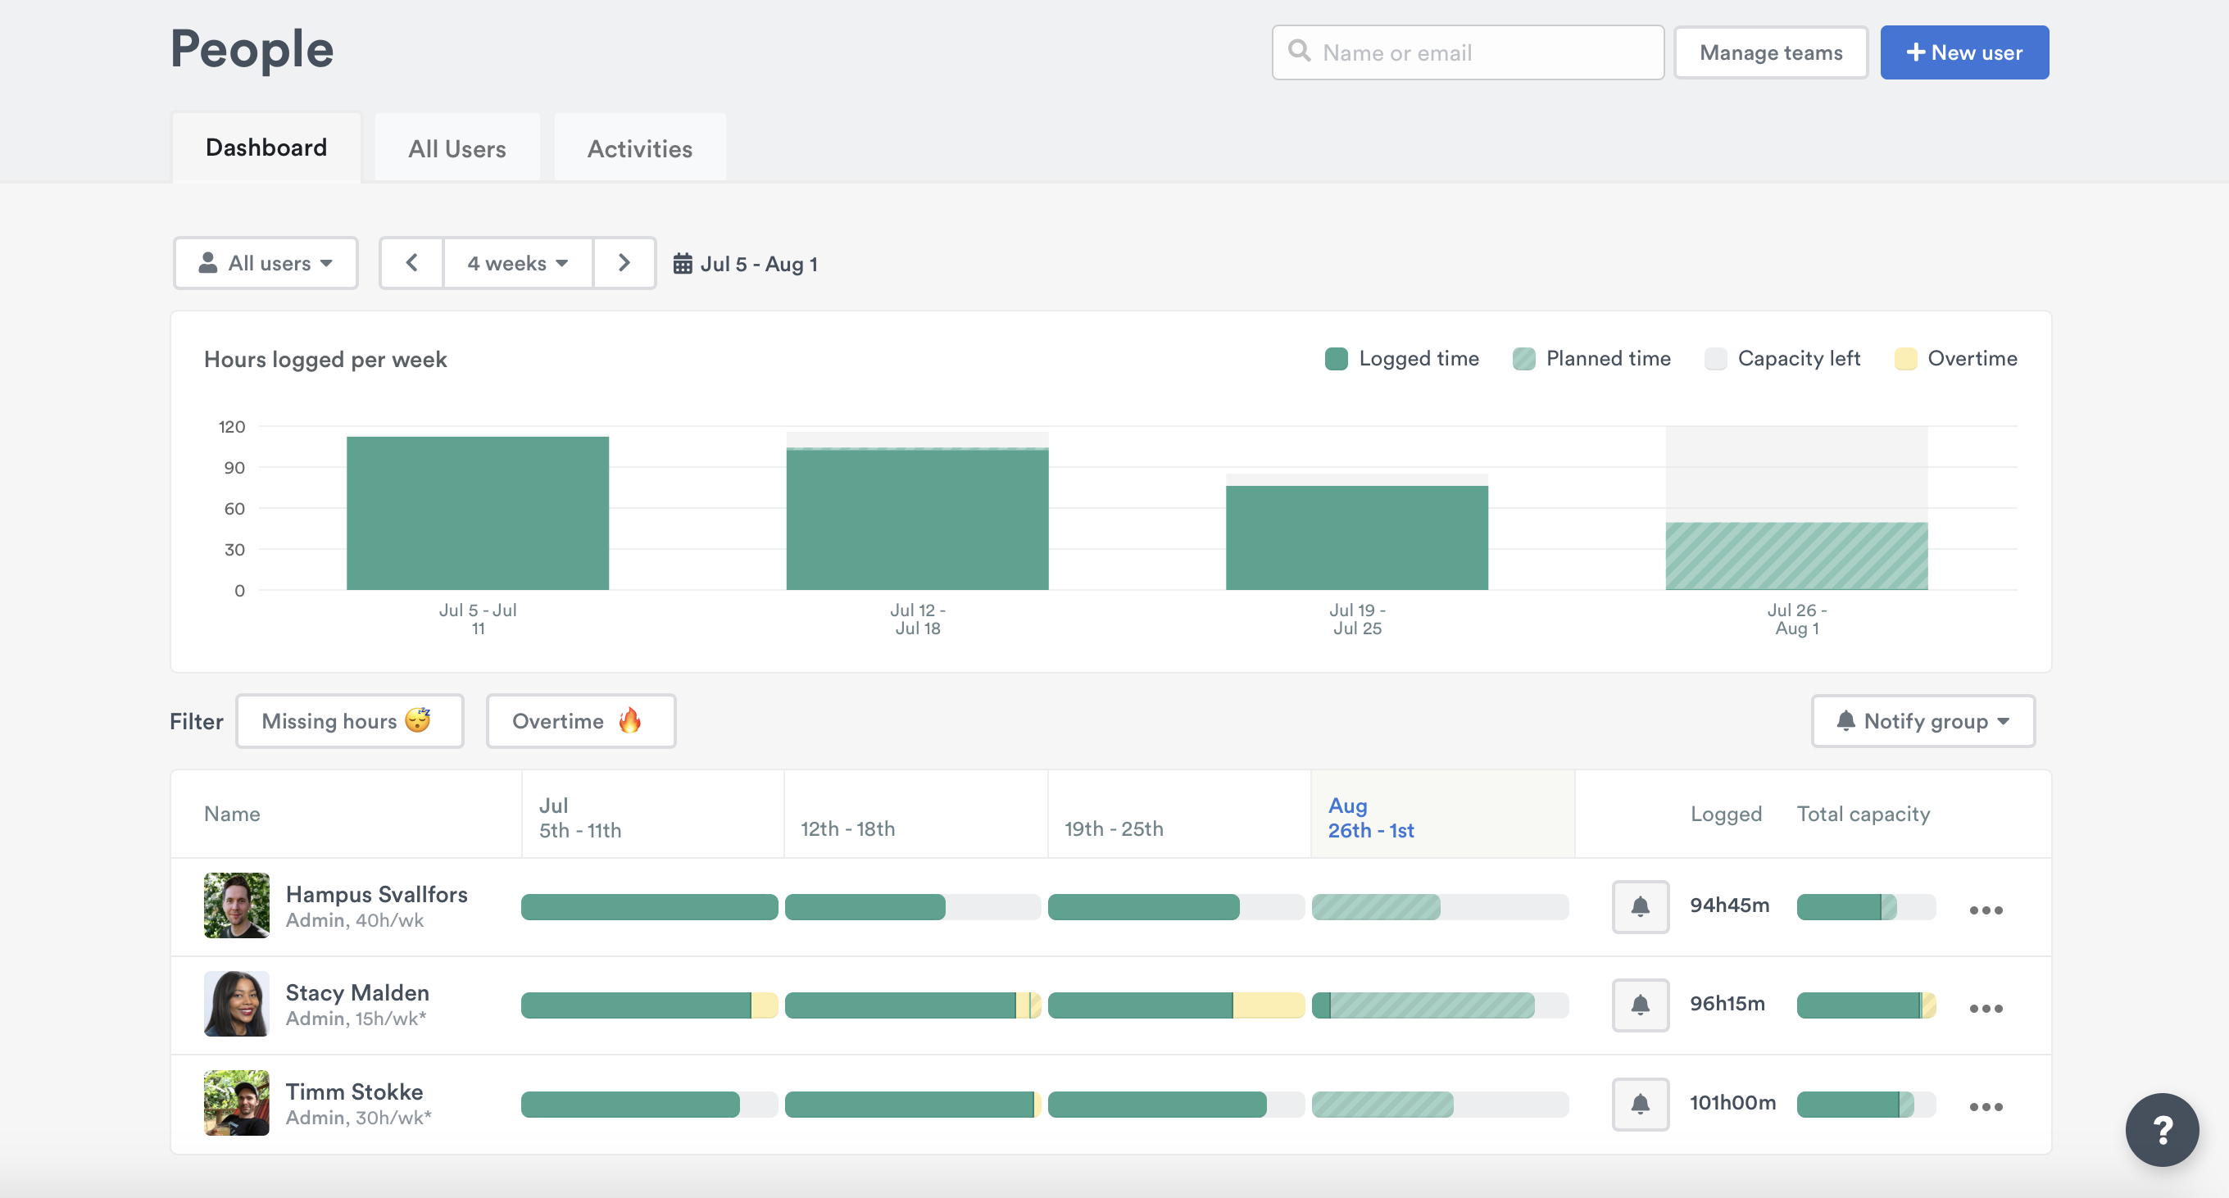Click the help question mark button
Viewport: 2229px width, 1198px height.
pos(2163,1130)
